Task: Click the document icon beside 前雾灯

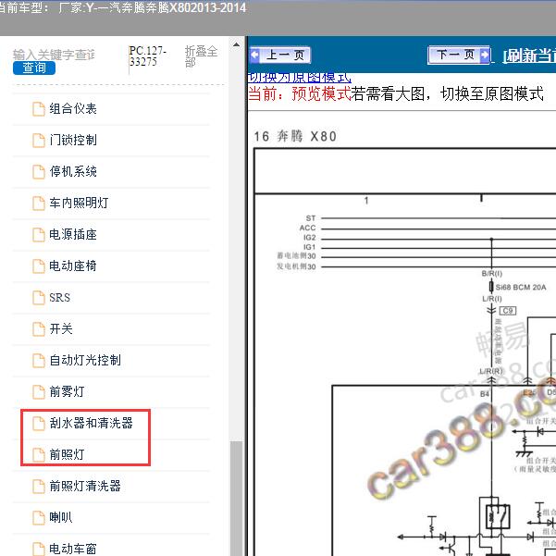Action: click(x=39, y=392)
